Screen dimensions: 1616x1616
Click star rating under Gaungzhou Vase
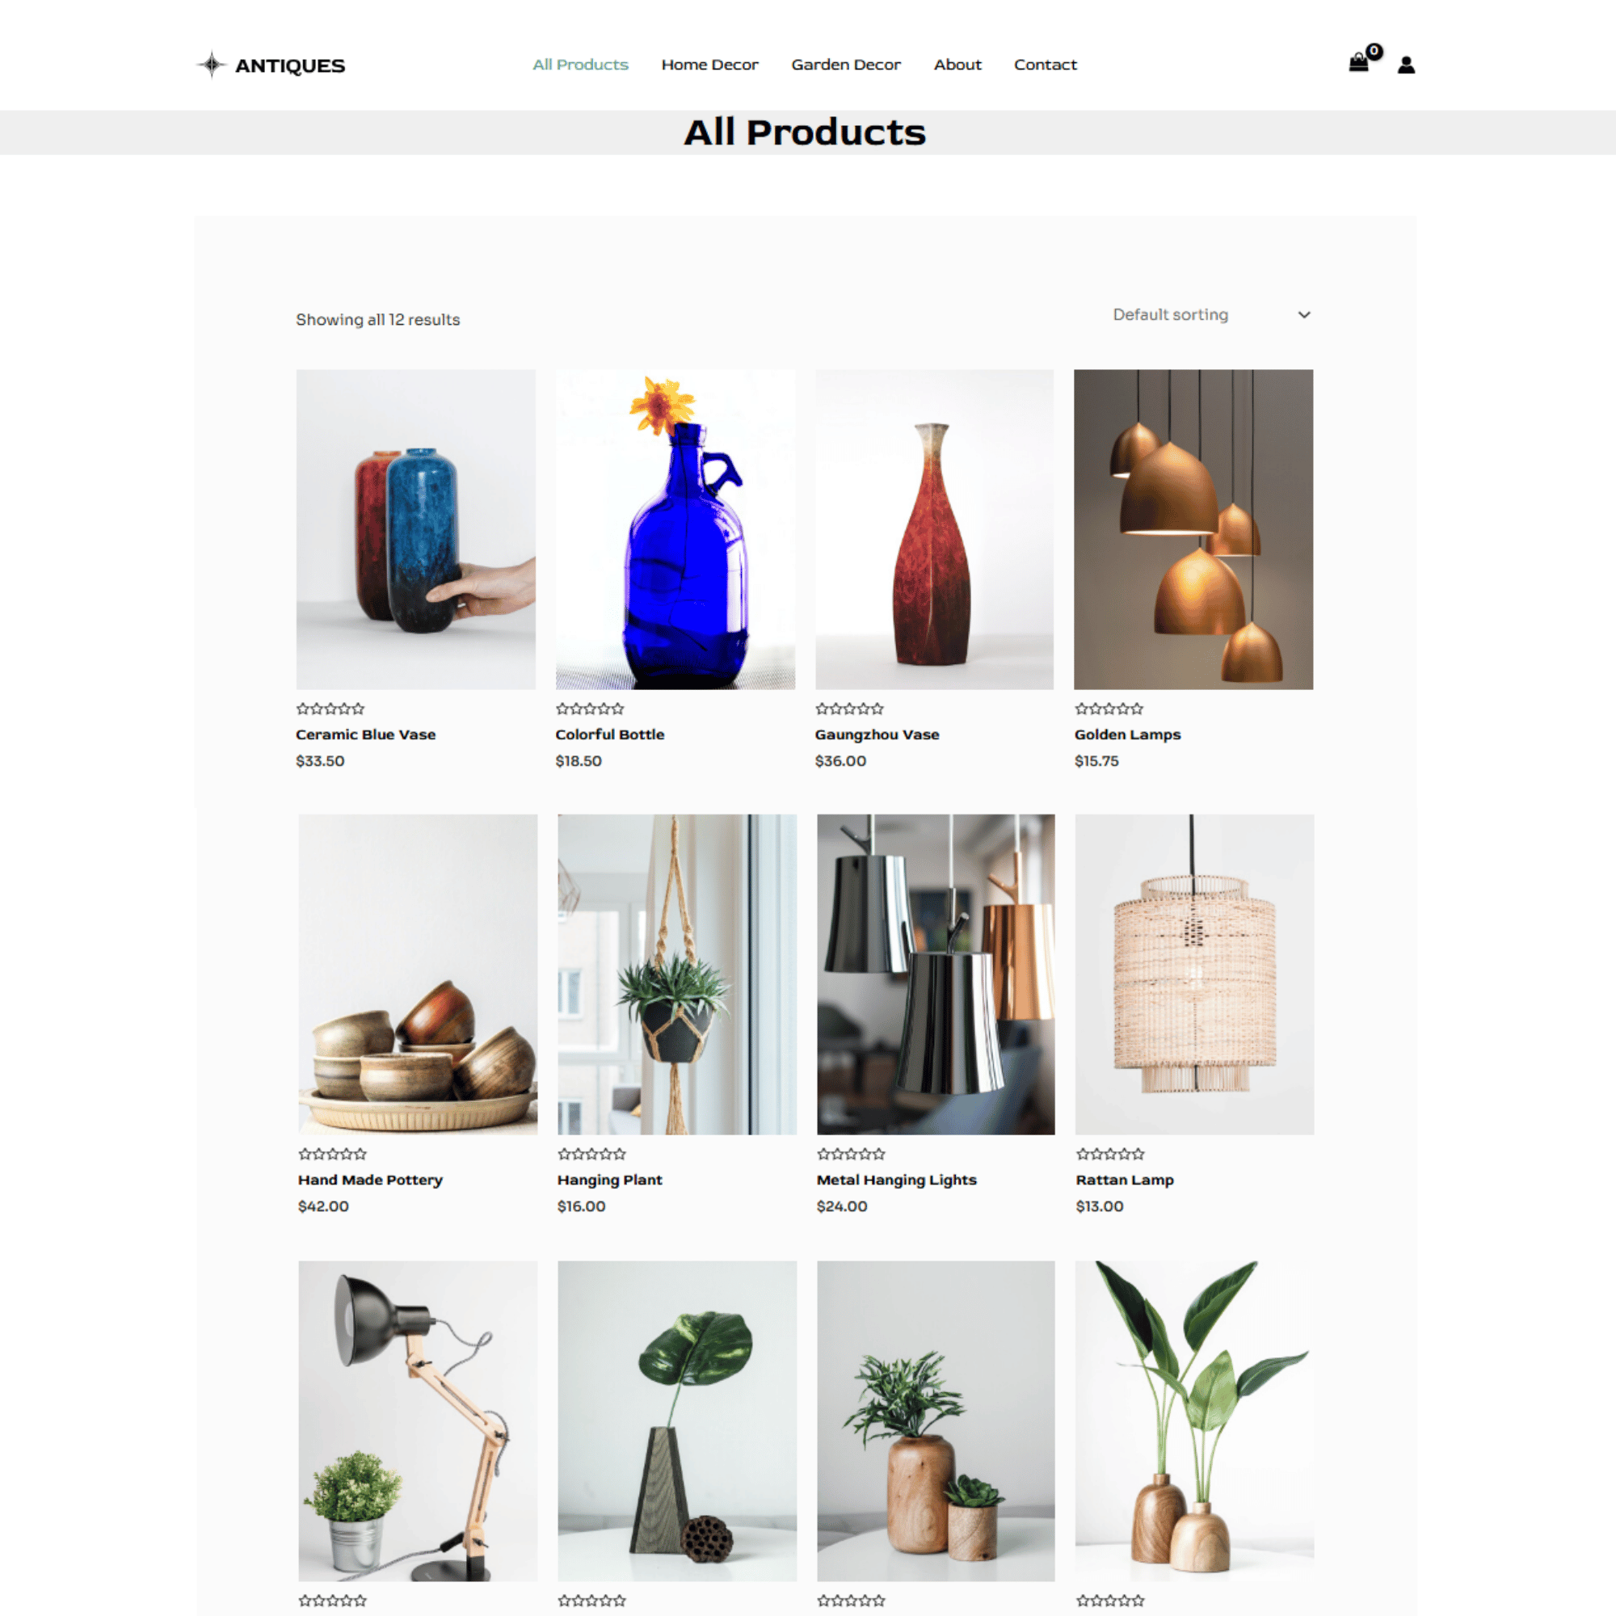click(x=850, y=709)
